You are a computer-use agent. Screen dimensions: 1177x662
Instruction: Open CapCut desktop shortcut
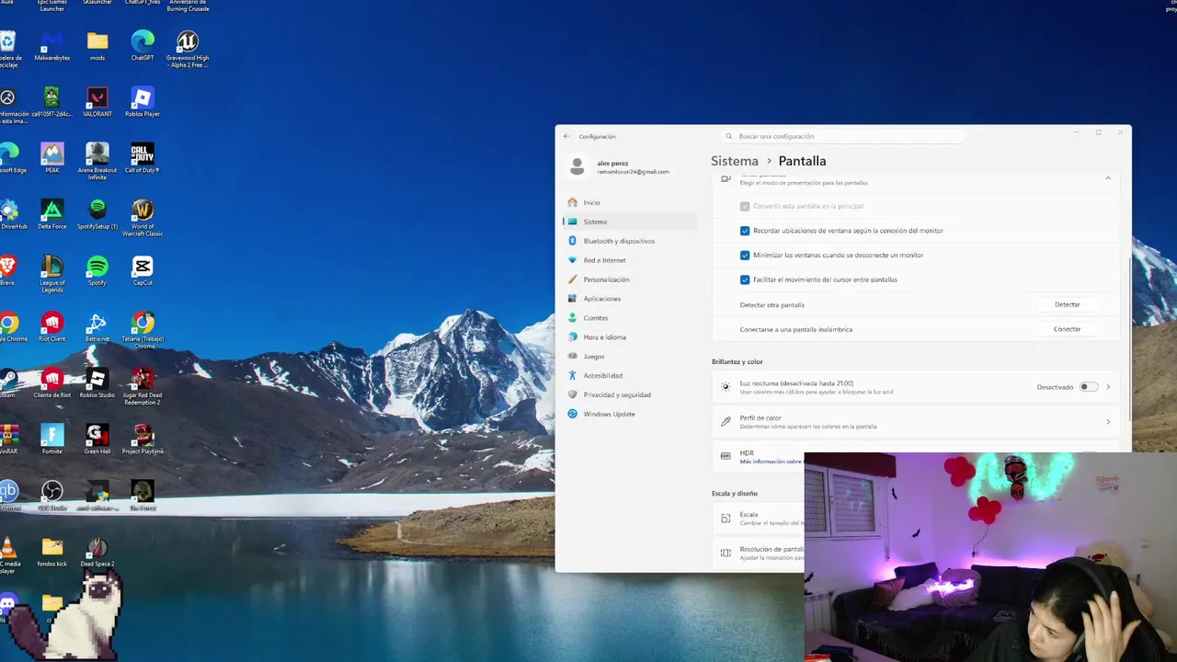[143, 270]
